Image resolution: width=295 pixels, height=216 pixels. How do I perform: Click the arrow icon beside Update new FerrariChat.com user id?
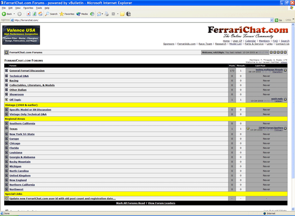[6, 199]
